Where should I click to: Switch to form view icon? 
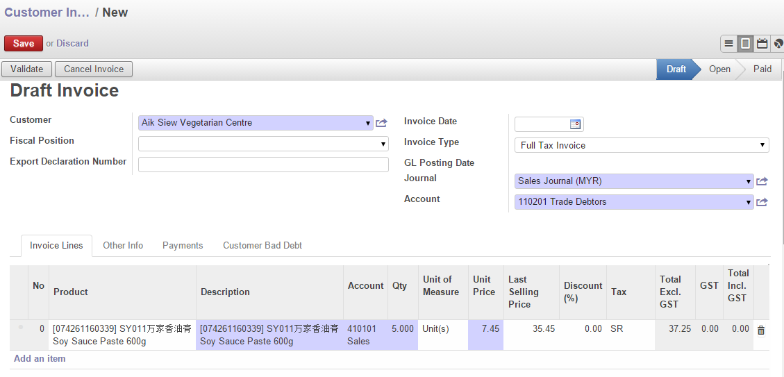click(x=746, y=44)
